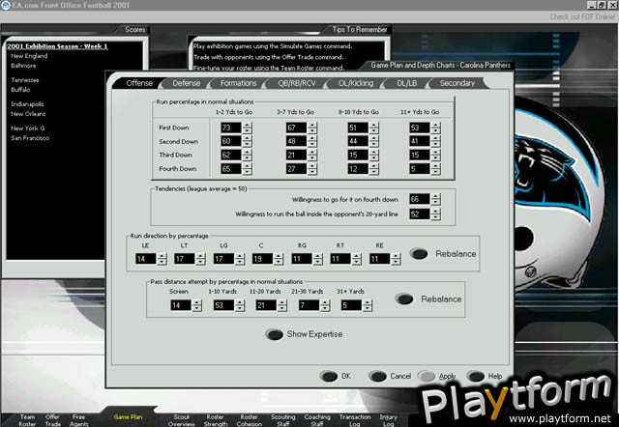Open Roster Cohesion in bottom menu
The width and height of the screenshot is (619, 427).
pyautogui.click(x=250, y=420)
